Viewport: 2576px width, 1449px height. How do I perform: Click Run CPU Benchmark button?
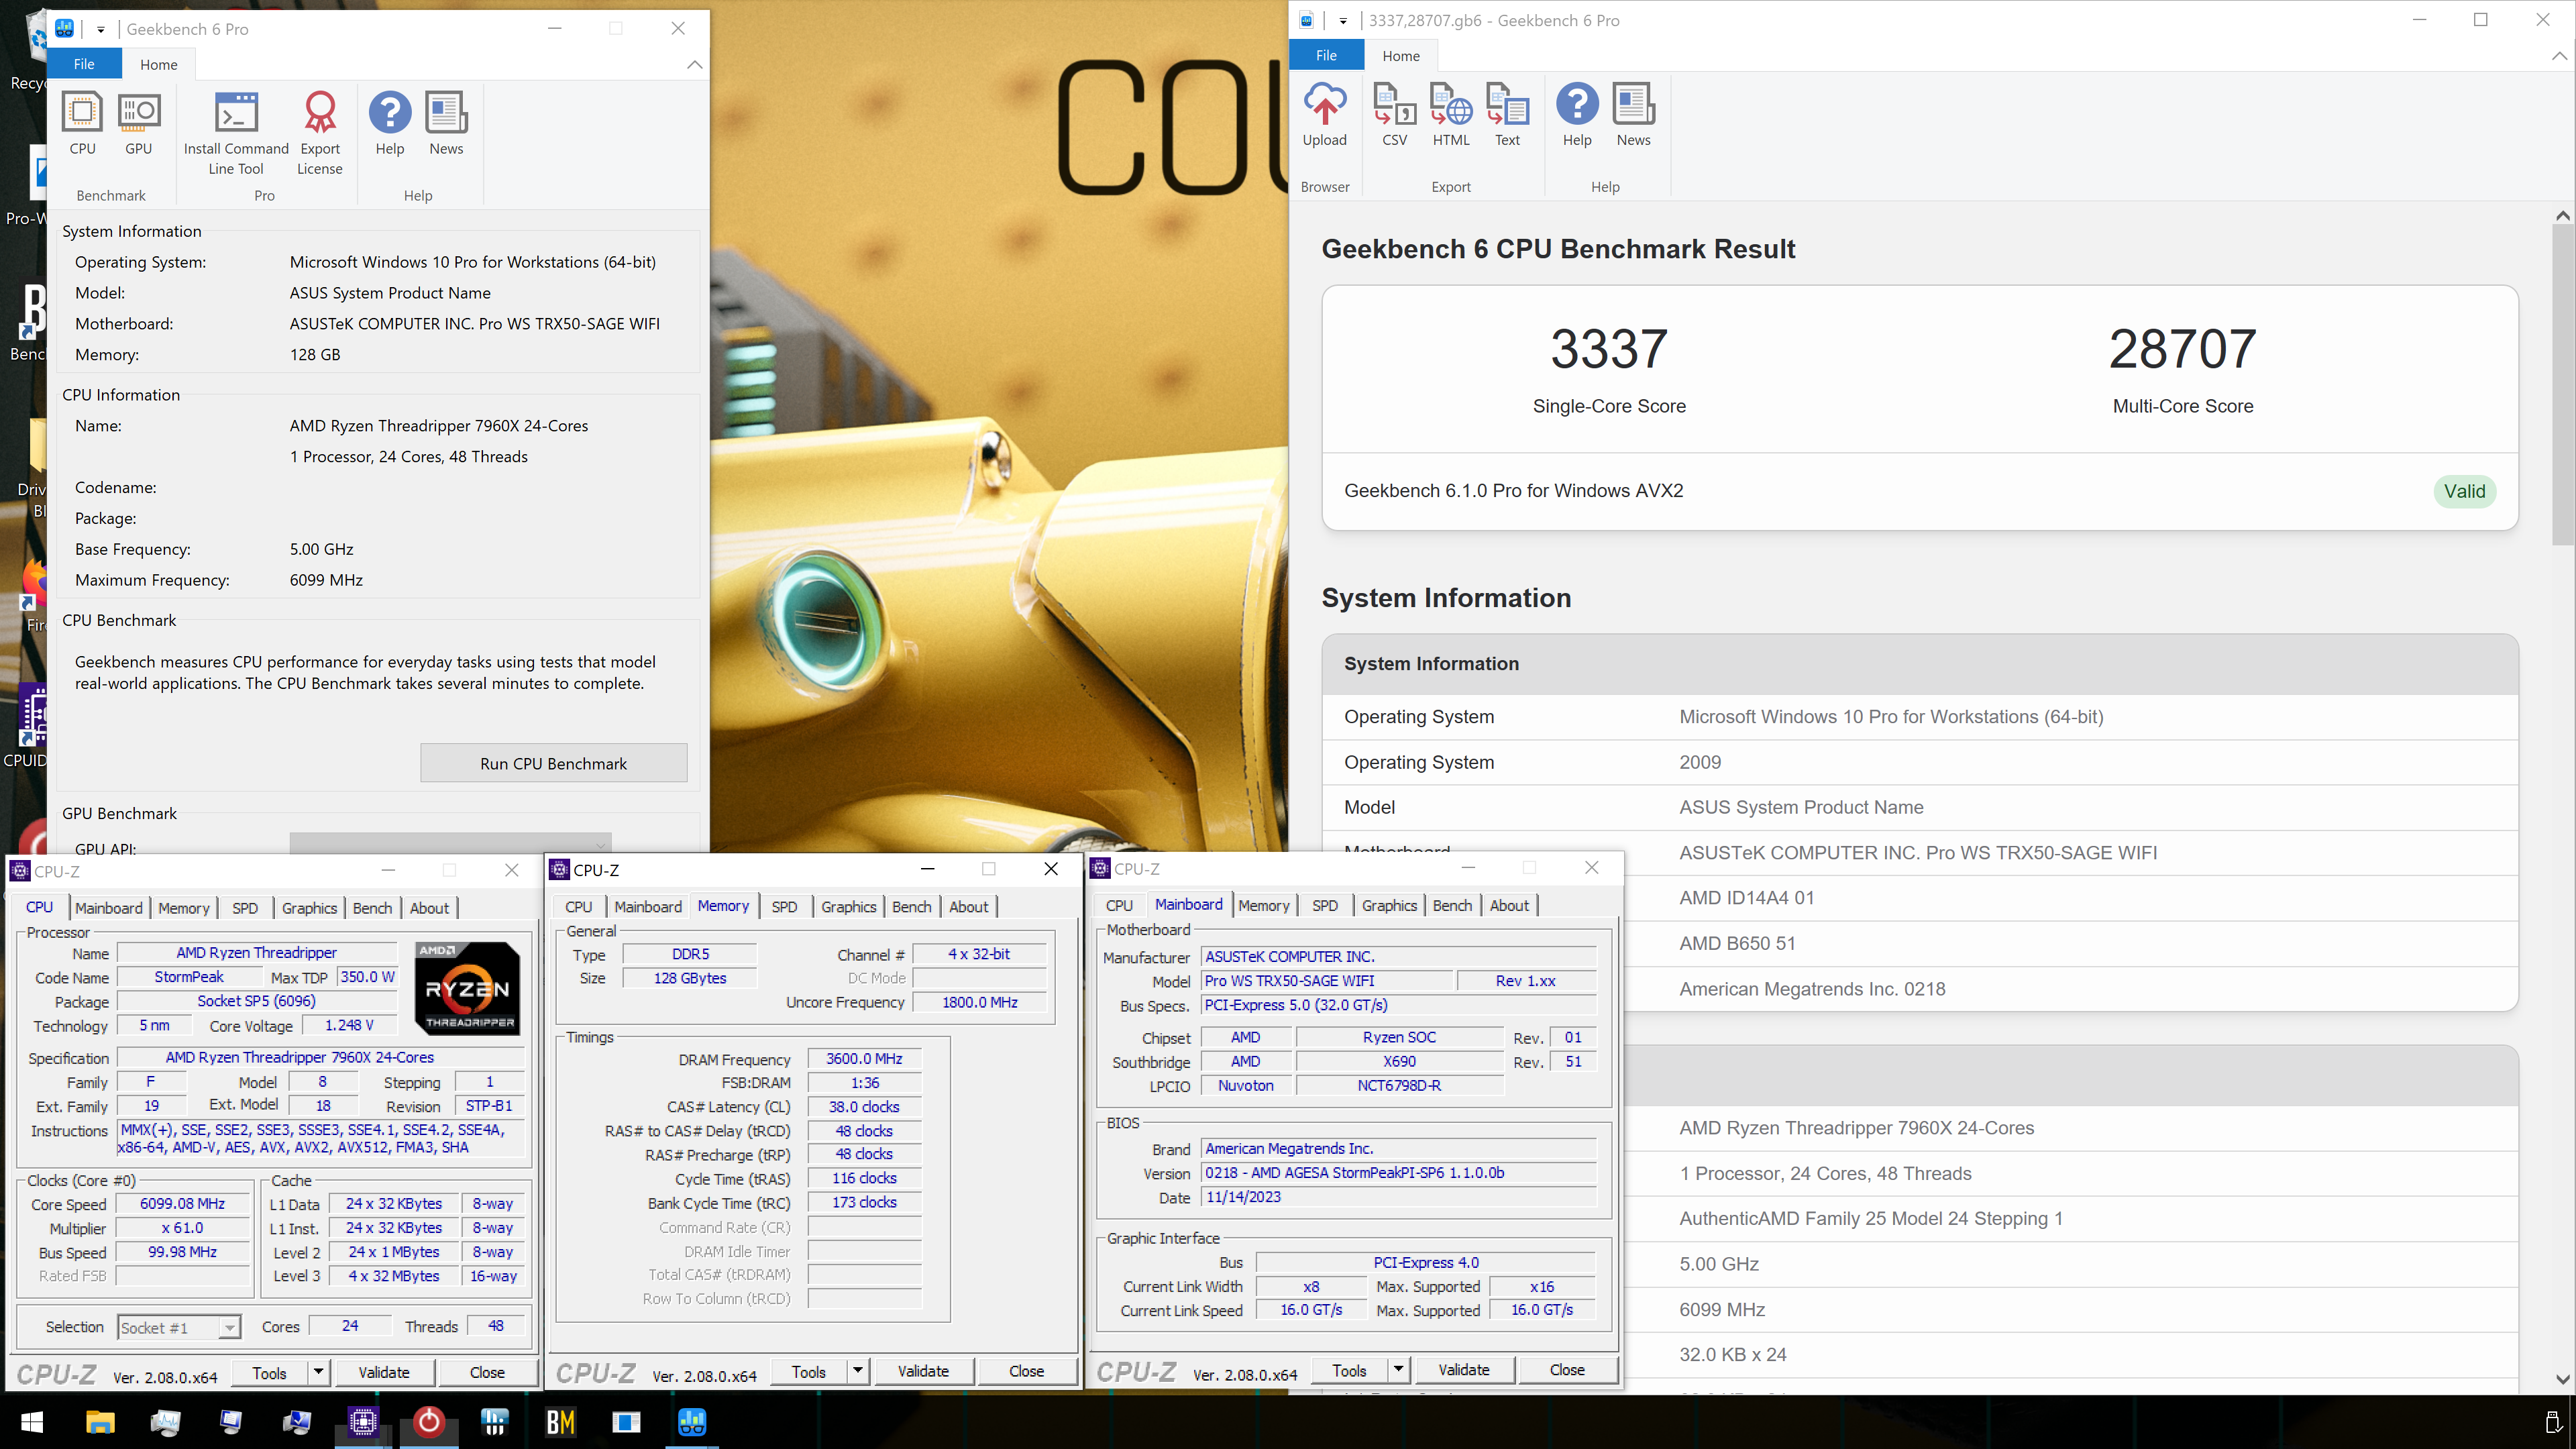tap(553, 763)
